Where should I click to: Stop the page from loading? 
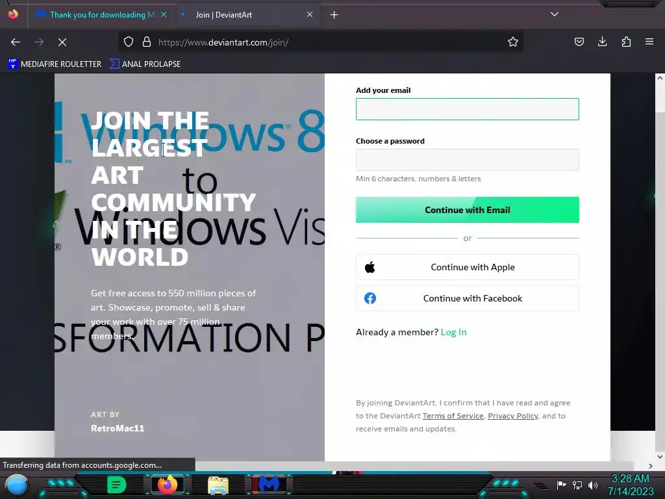(x=62, y=42)
